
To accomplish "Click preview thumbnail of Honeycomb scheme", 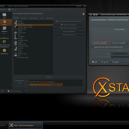I will 16,33.
